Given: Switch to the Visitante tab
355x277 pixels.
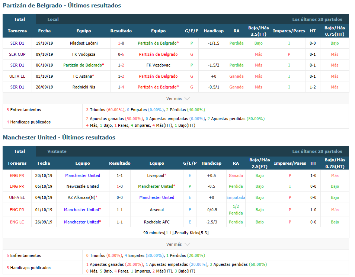Looking at the screenshot, I should pos(57,151).
